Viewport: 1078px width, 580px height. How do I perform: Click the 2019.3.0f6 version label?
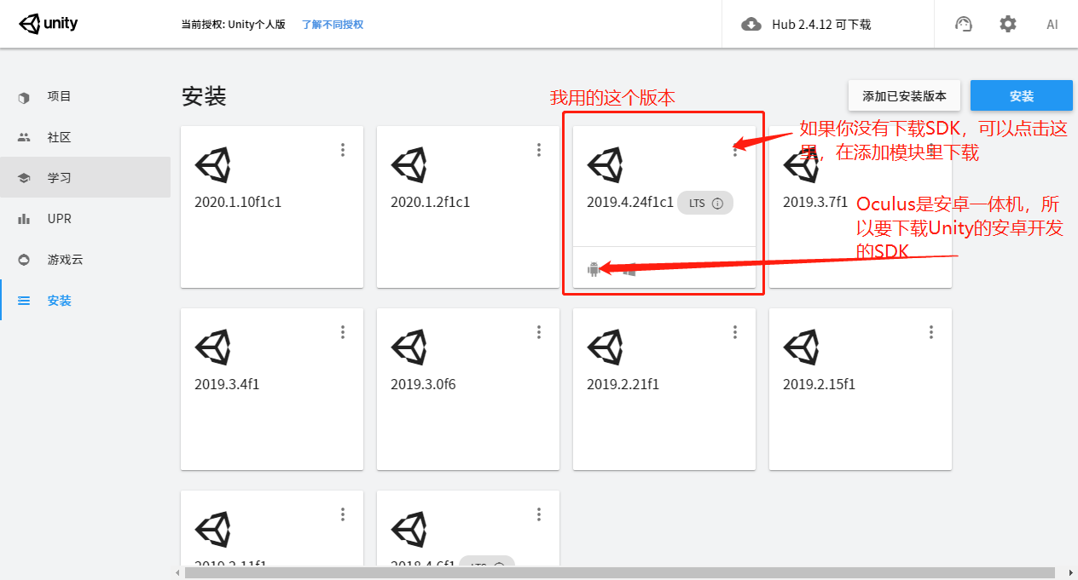[x=423, y=385]
